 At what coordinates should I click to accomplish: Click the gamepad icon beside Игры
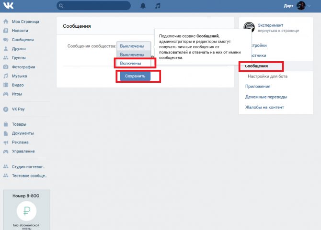(6, 94)
